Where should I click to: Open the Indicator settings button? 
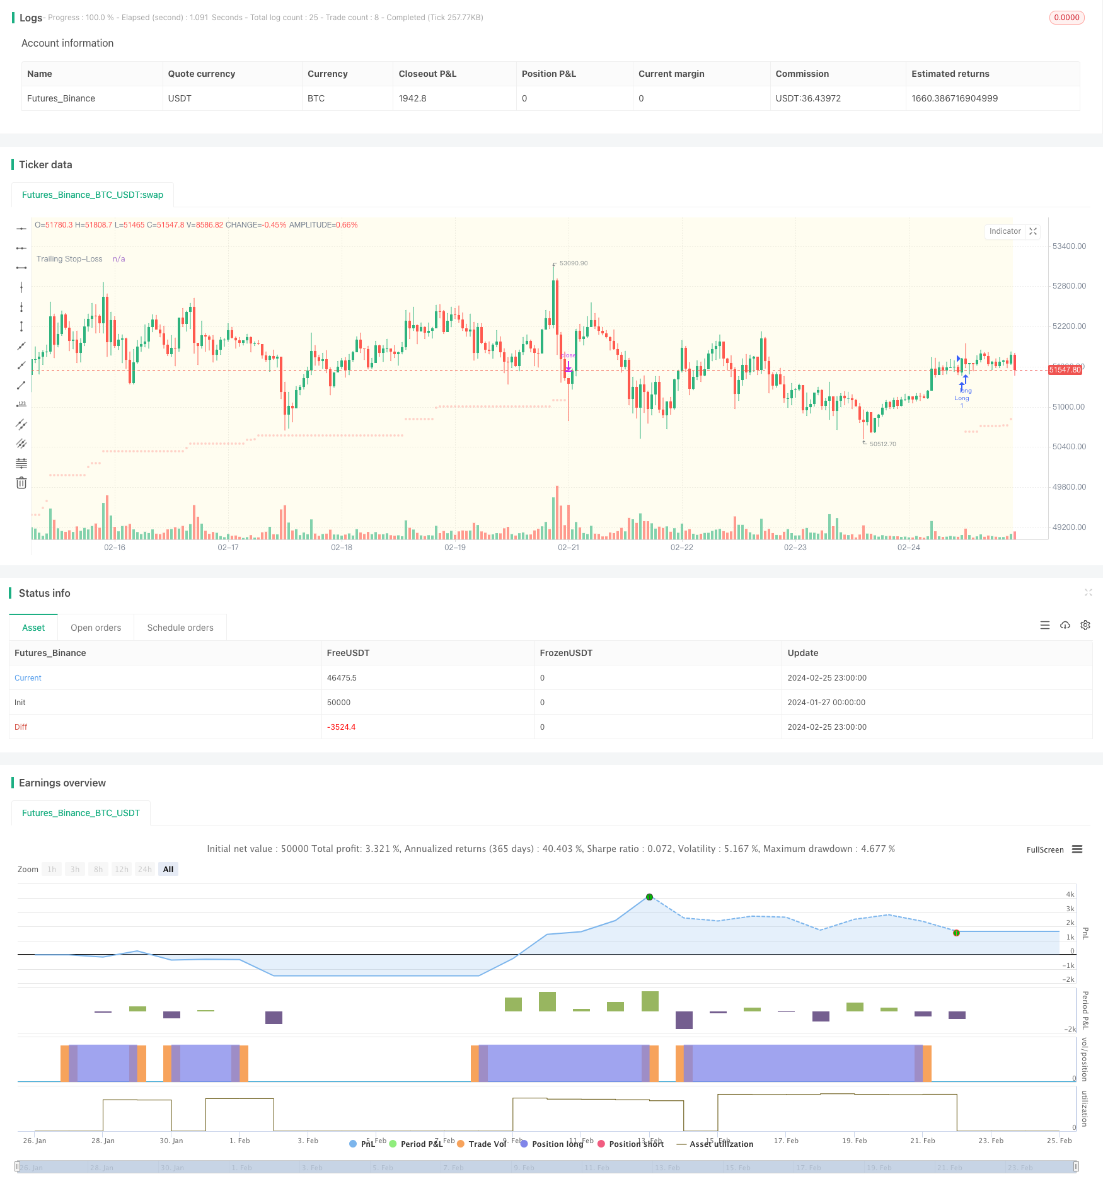(1005, 231)
